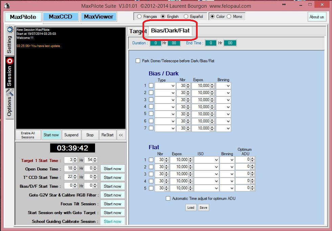This screenshot has height=231, width=332.
Task: Choose Mono display mode
Action: 235,17
